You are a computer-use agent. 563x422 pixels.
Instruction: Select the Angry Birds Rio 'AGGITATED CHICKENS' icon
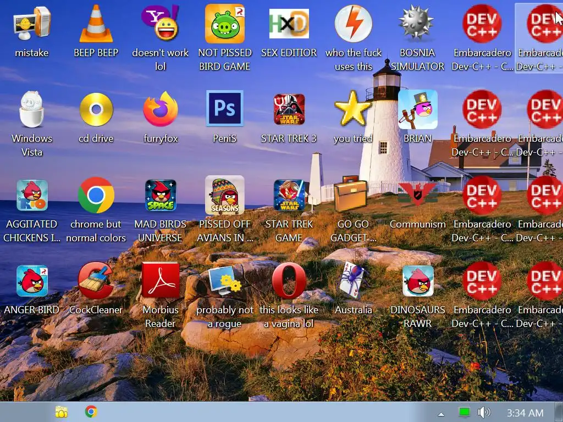(x=31, y=195)
